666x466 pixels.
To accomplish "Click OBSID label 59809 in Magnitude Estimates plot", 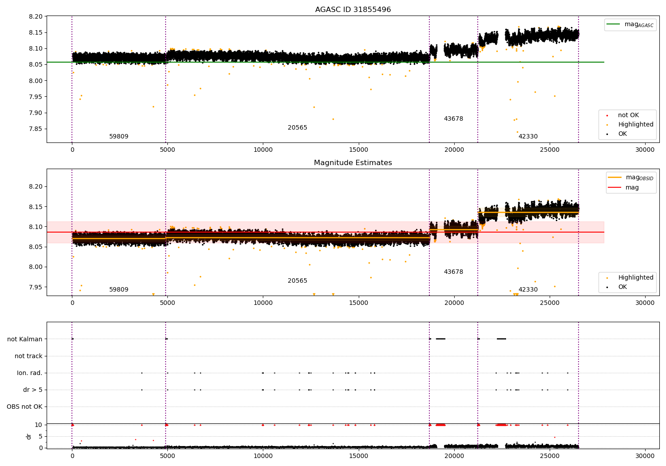I will click(x=119, y=290).
